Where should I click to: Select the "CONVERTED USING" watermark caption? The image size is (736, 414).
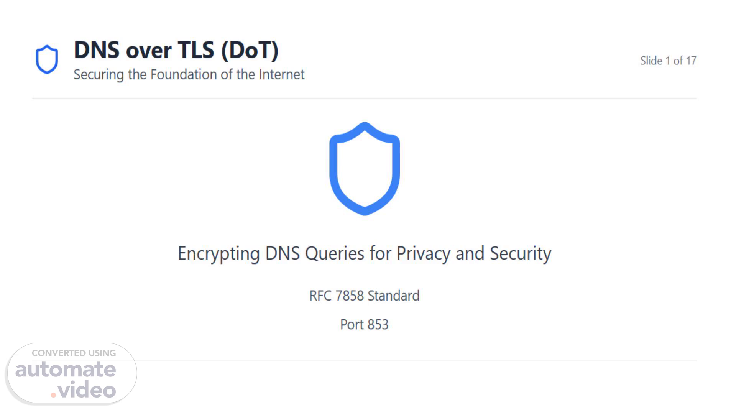74,353
